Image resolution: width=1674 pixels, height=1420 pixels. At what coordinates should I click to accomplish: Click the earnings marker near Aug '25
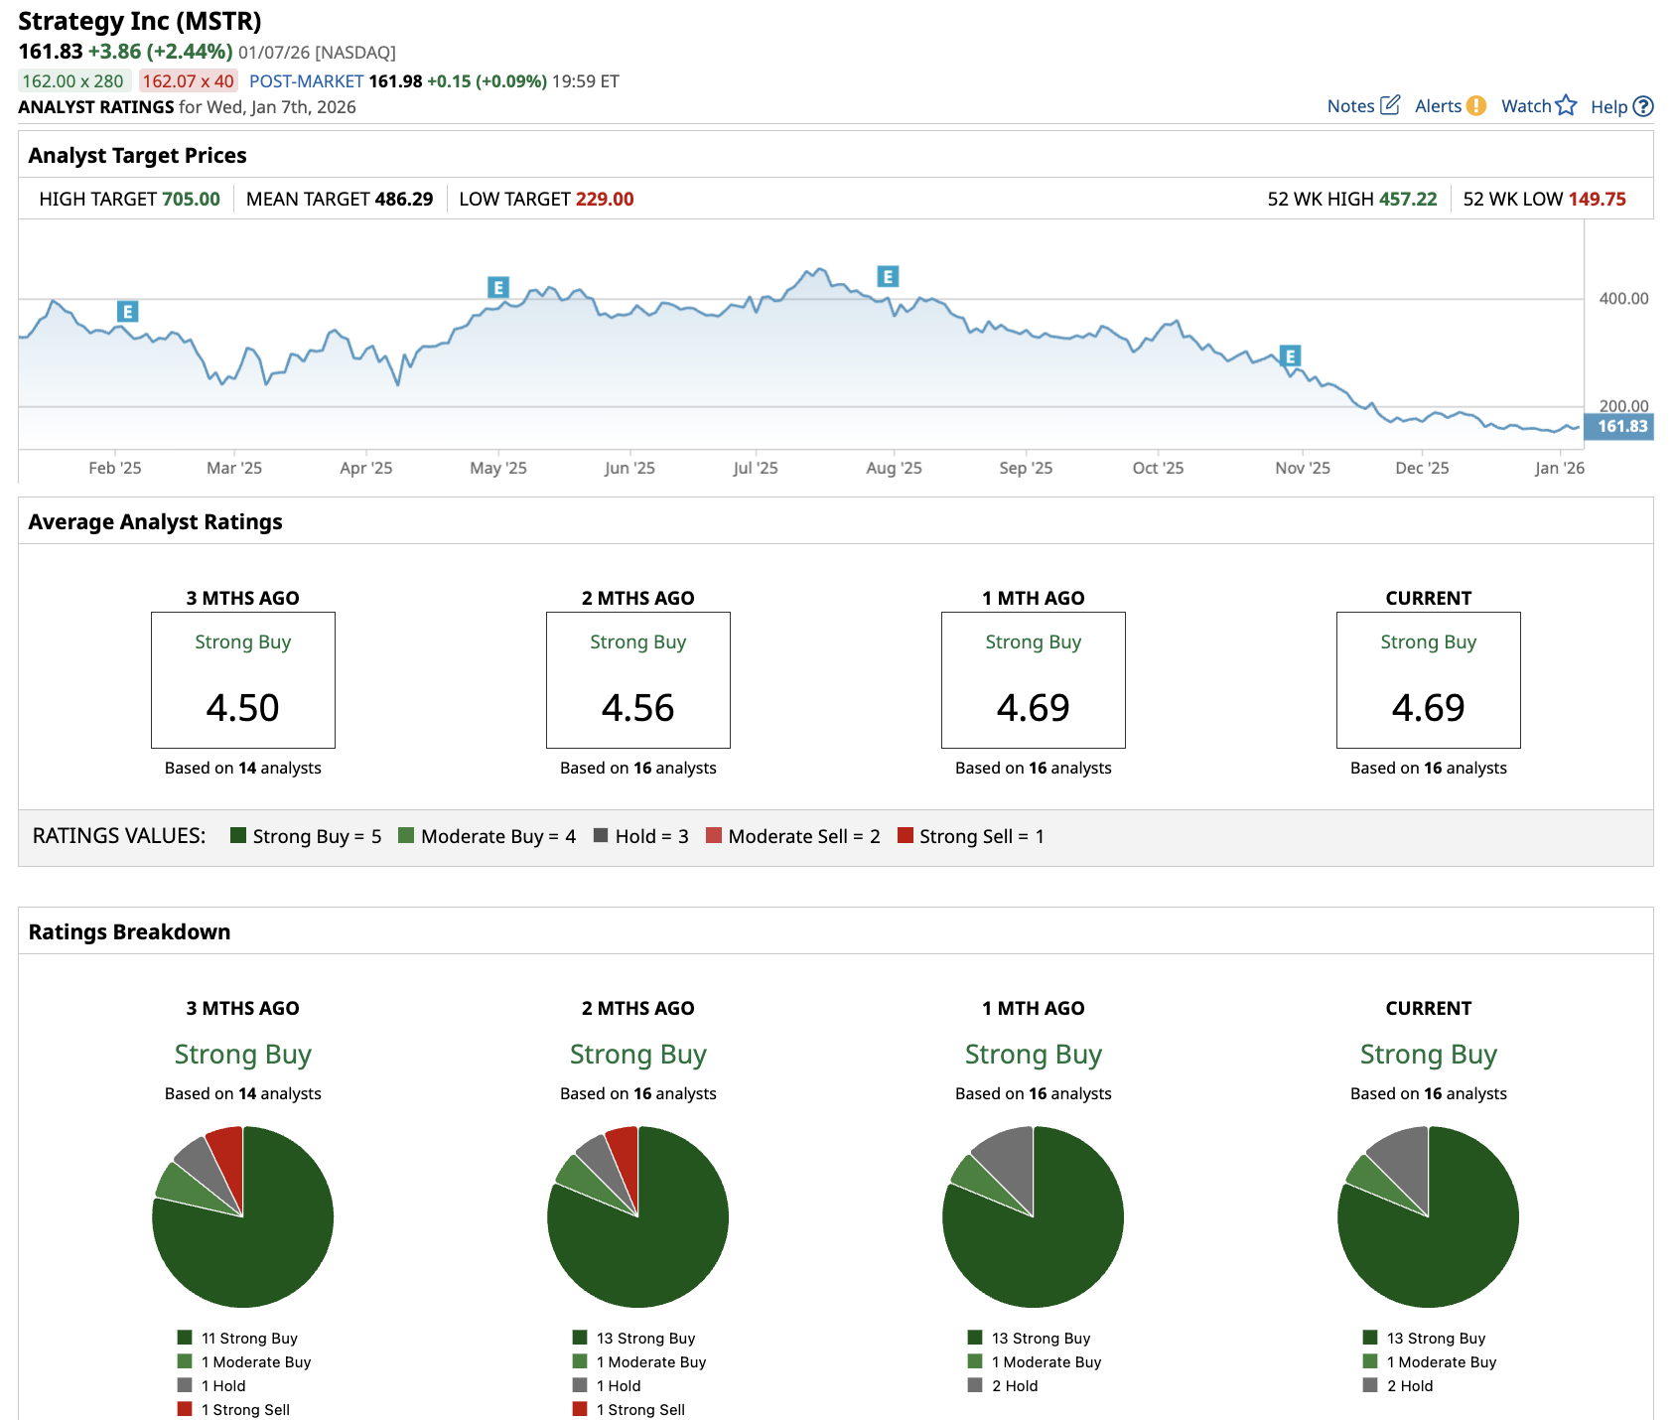click(x=888, y=277)
